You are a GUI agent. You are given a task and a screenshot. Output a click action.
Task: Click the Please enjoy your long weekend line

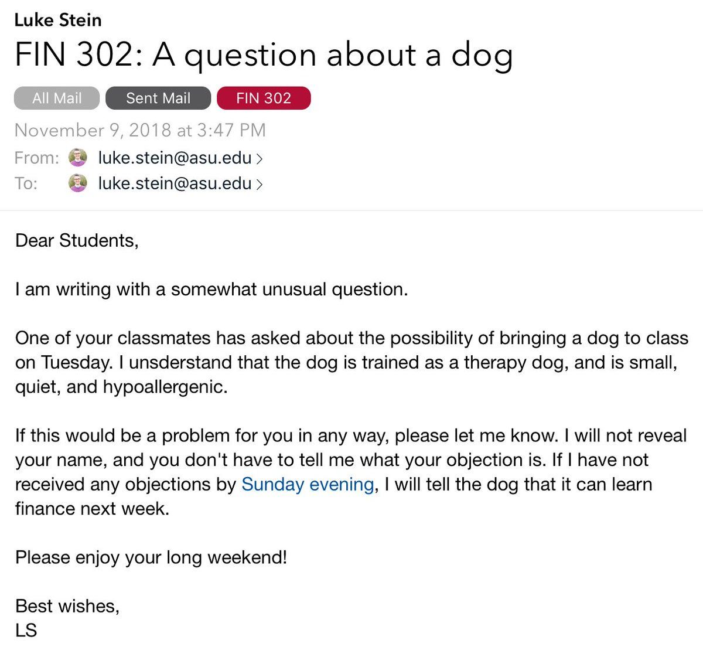click(x=151, y=557)
